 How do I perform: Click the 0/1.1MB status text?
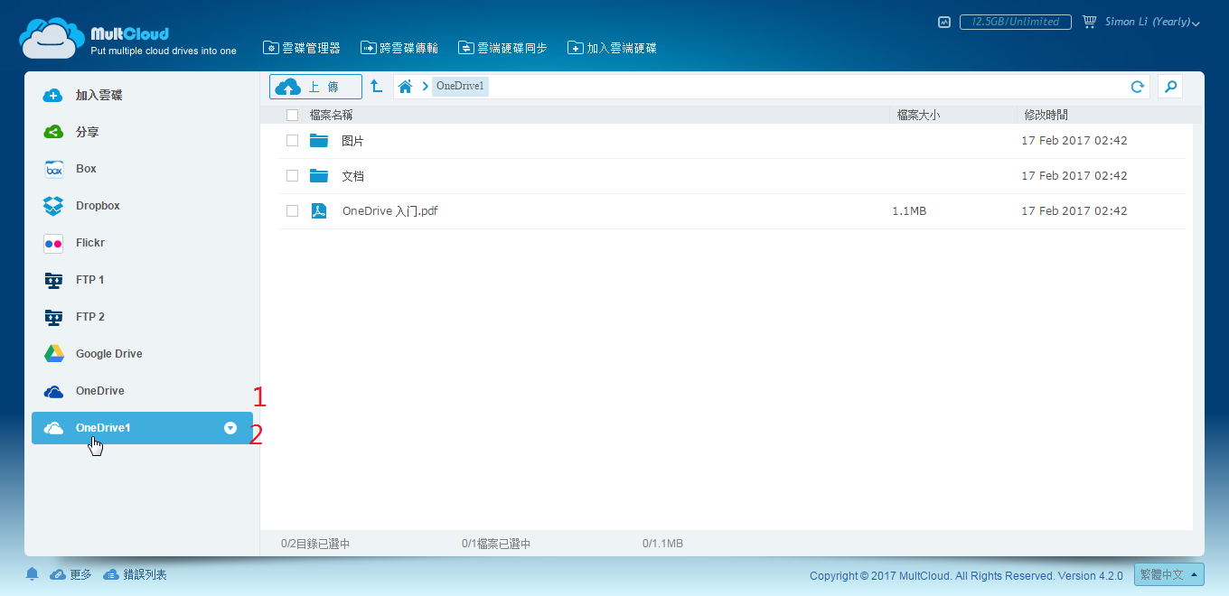point(662,544)
